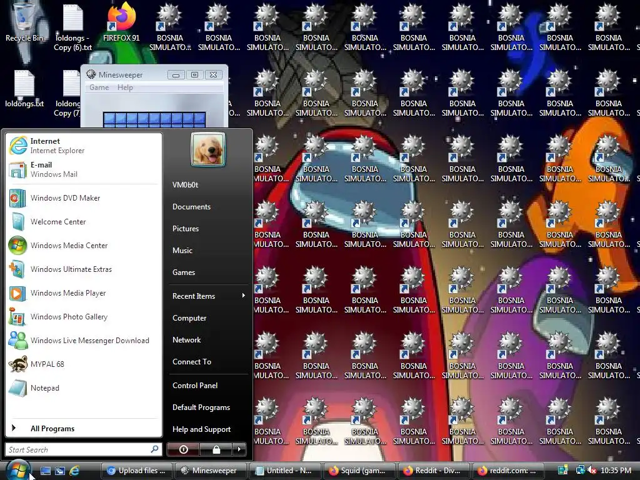Select the Recycle Bin desktop icon
This screenshot has height=480, width=640.
click(x=24, y=23)
